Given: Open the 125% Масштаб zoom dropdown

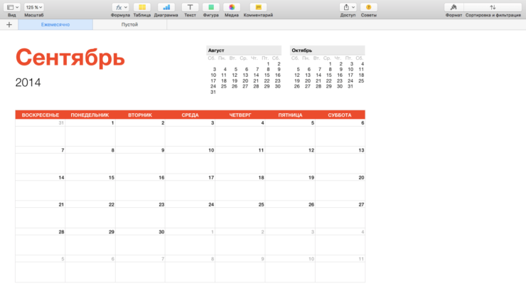Looking at the screenshot, I should [x=34, y=7].
